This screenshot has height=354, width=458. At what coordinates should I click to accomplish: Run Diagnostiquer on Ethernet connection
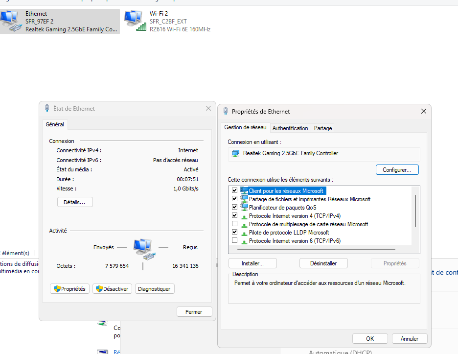(x=154, y=289)
